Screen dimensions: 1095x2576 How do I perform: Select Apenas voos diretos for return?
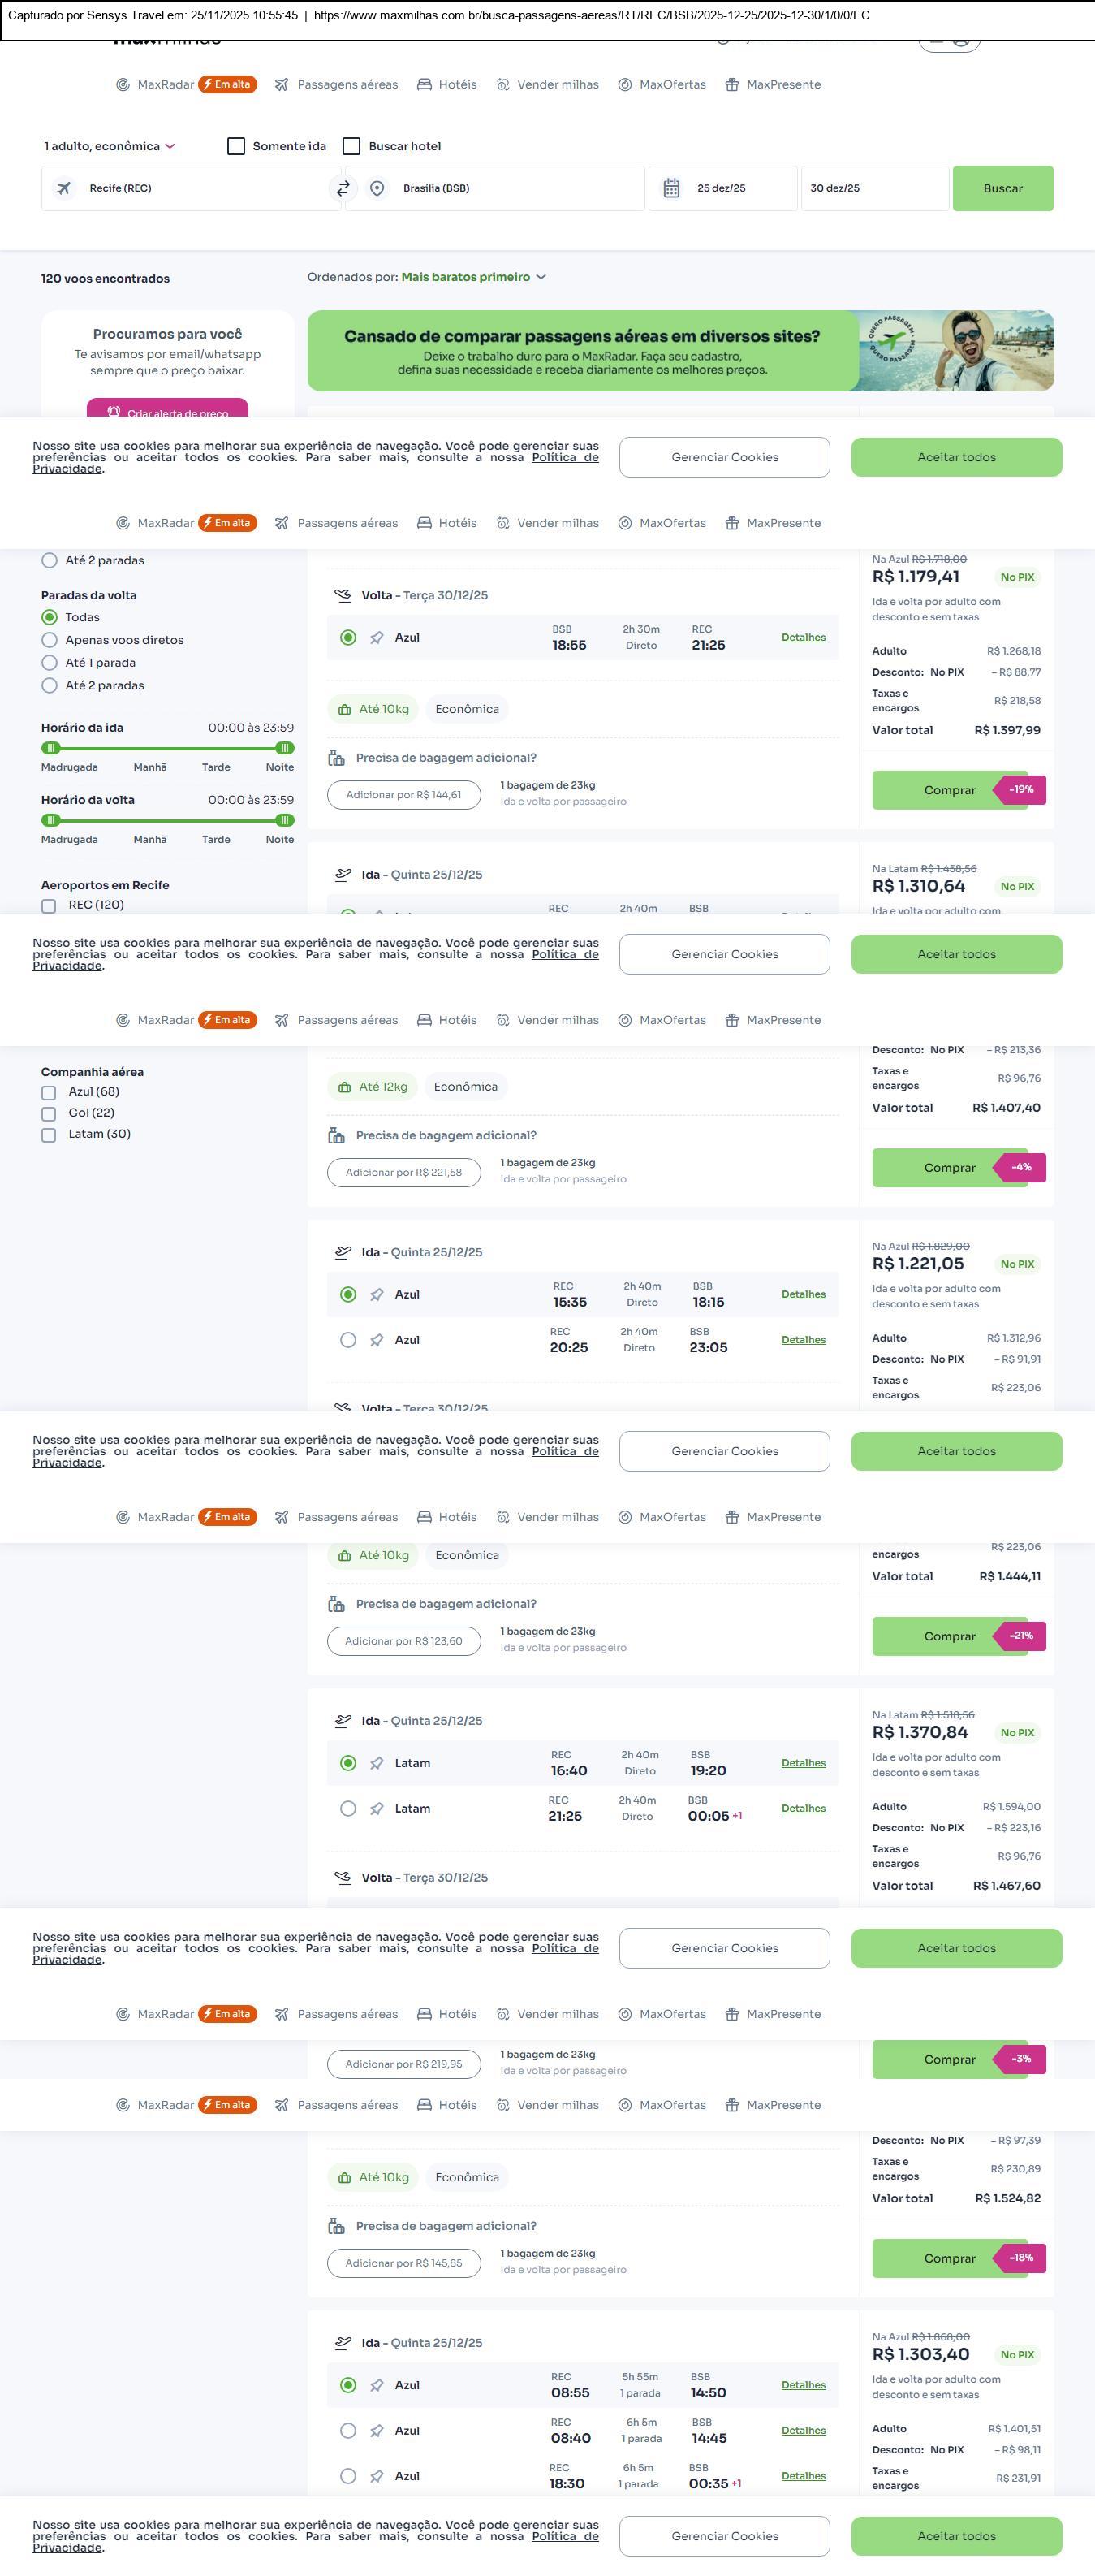49,640
